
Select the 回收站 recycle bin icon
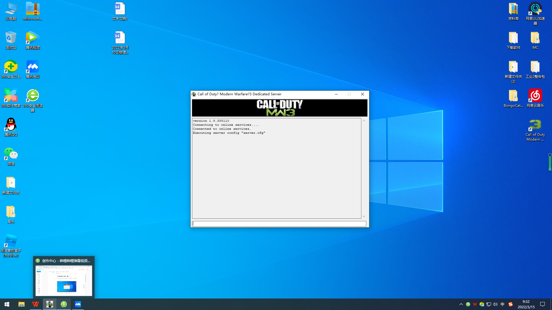[11, 40]
